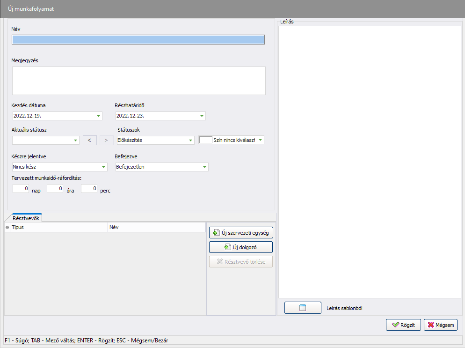This screenshot has width=465, height=348.
Task: Add participant with Új szervezeti egység
Action: (x=240, y=233)
